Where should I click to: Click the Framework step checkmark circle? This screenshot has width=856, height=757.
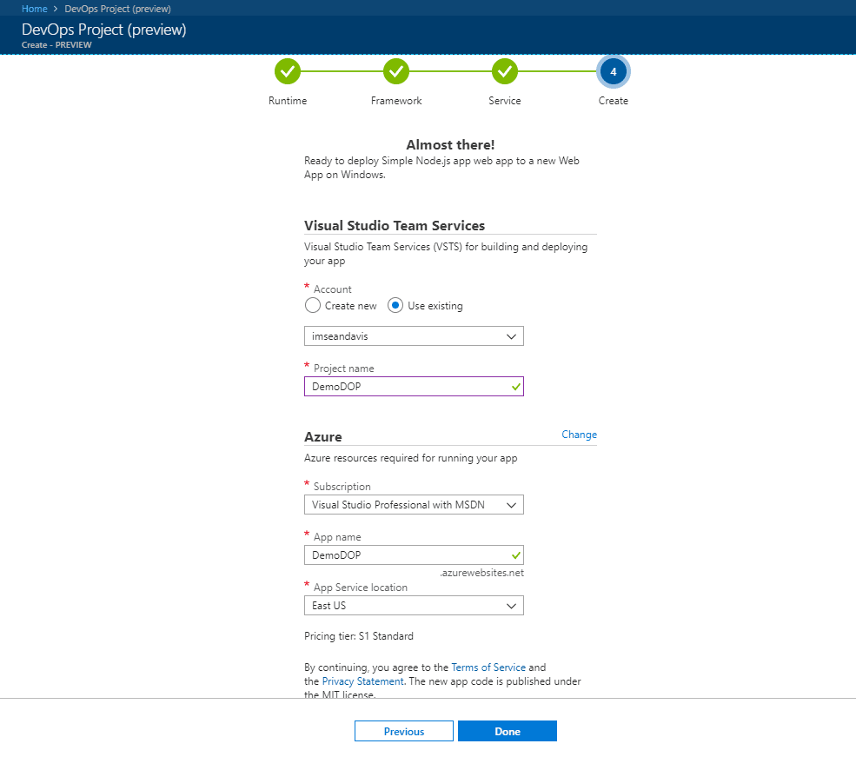pos(396,71)
